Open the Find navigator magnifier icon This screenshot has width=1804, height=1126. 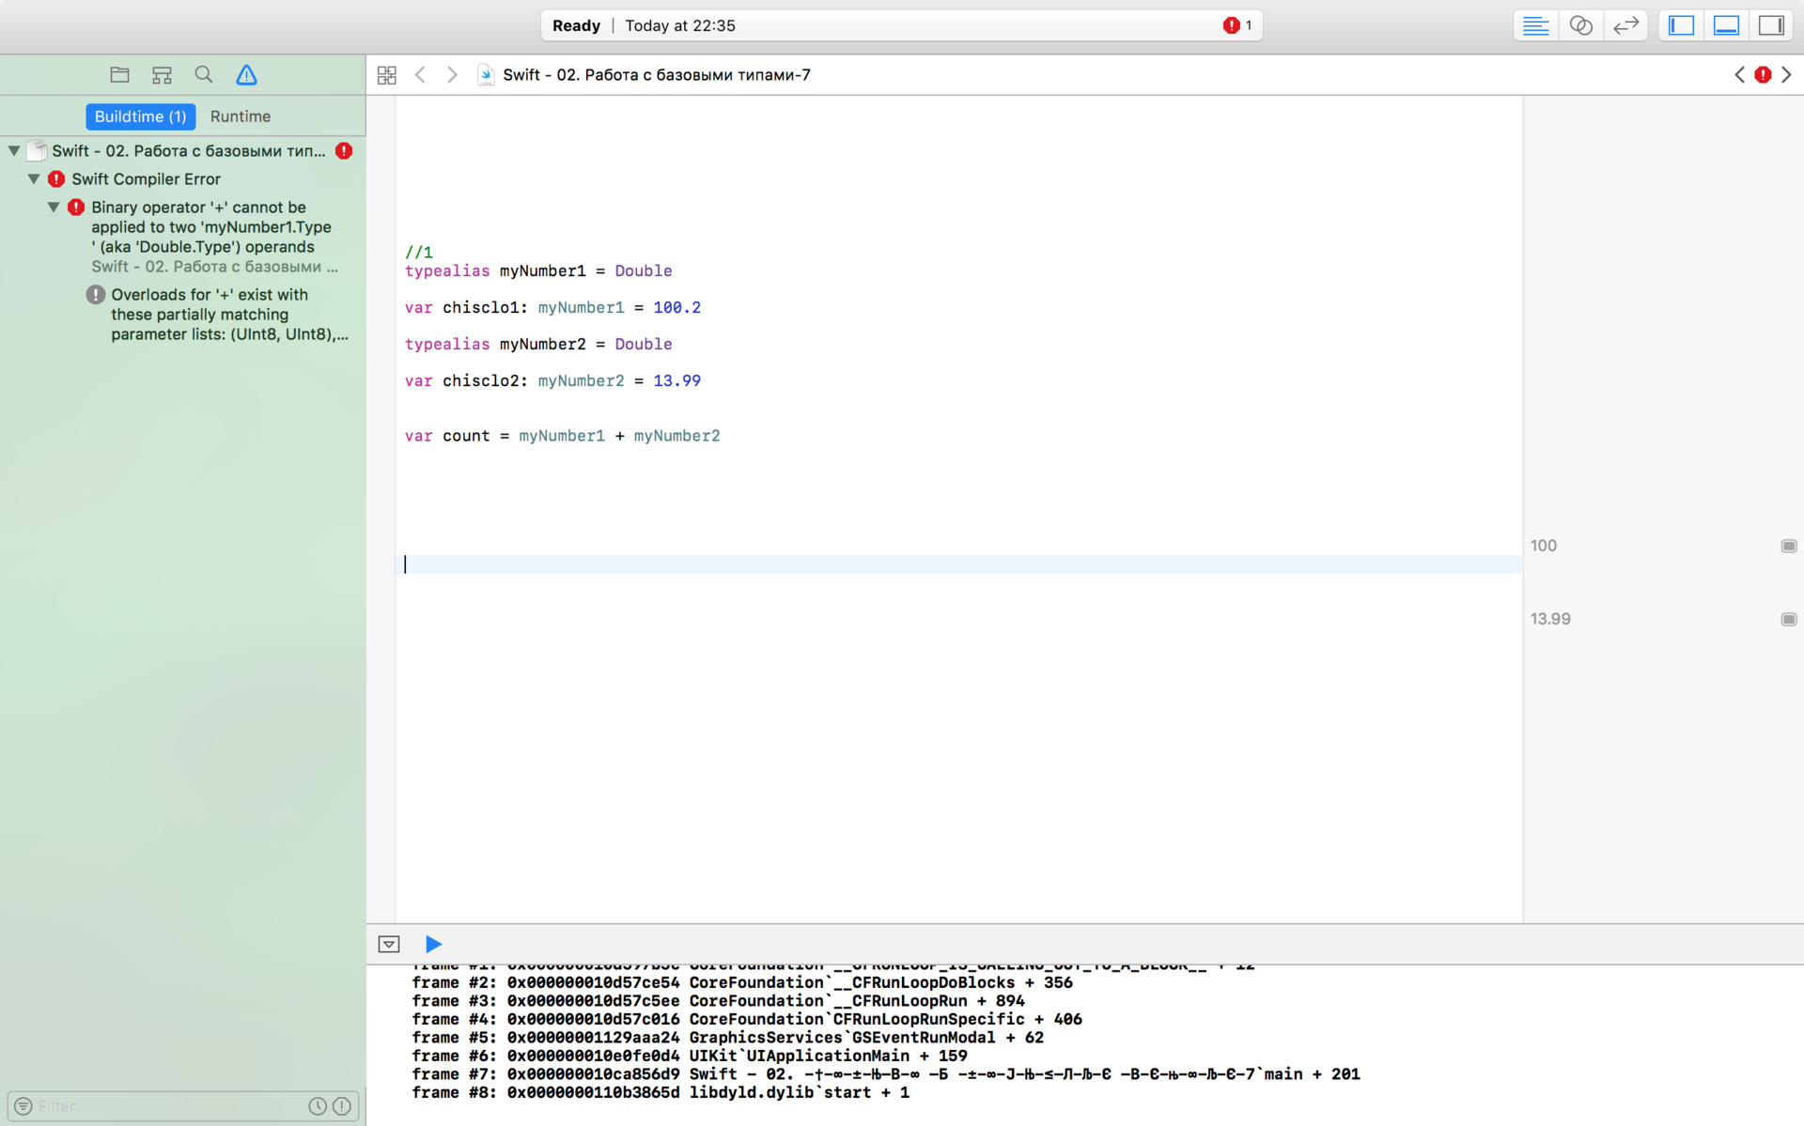coord(203,75)
